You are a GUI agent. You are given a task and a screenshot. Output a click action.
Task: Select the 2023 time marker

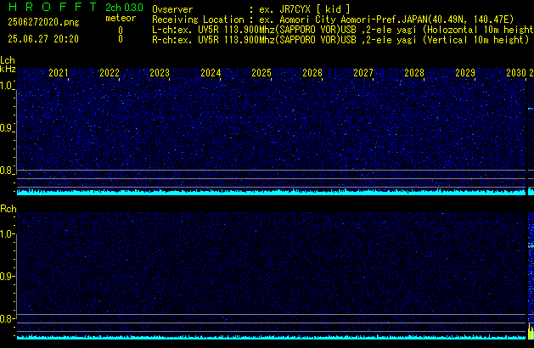point(160,72)
